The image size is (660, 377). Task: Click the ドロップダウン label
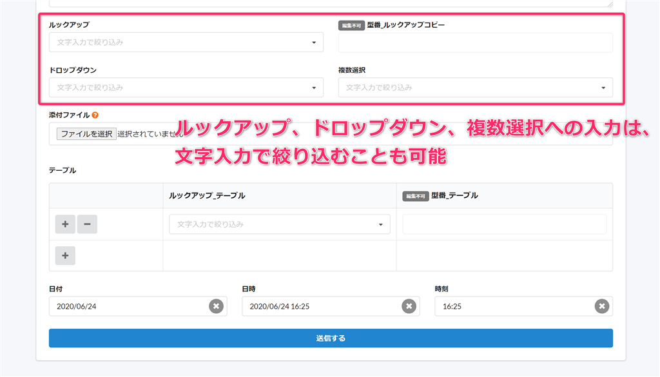pos(73,70)
